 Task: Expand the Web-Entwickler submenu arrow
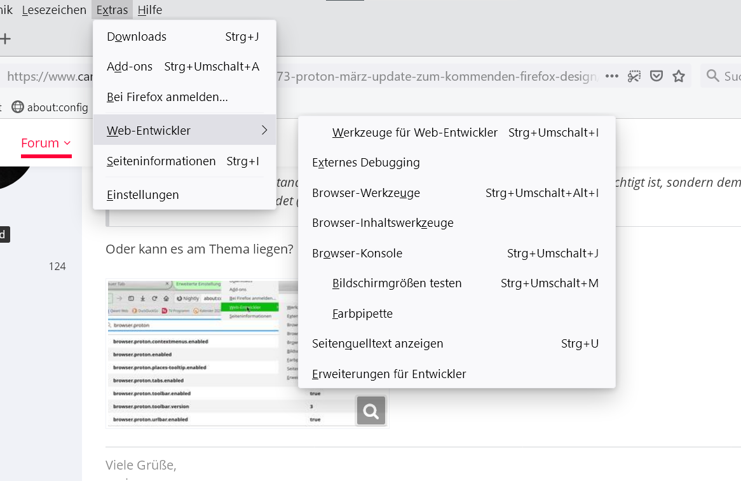click(x=264, y=131)
